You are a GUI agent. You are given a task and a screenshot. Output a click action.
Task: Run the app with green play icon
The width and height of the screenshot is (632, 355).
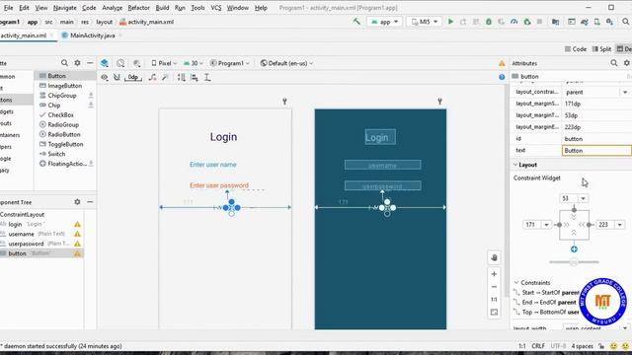pos(450,22)
